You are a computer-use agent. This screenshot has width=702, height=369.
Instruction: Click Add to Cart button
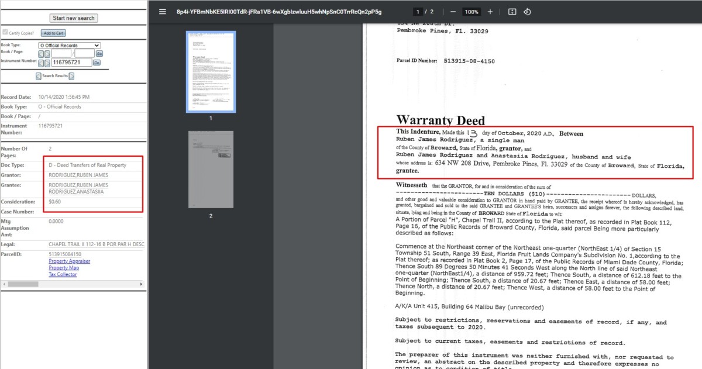[x=53, y=33]
